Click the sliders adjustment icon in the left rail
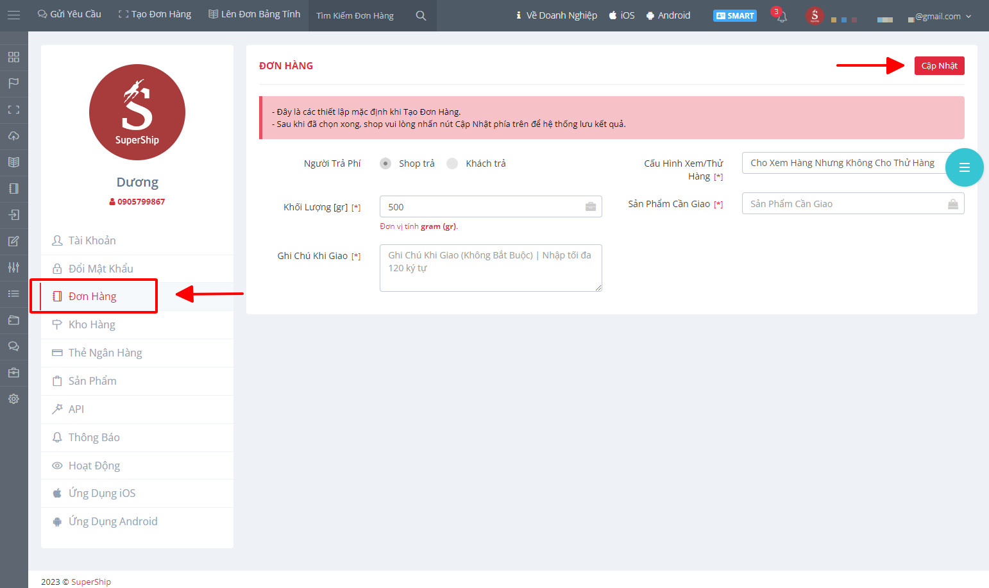Viewport: 989px width, 588px height. coord(13,267)
